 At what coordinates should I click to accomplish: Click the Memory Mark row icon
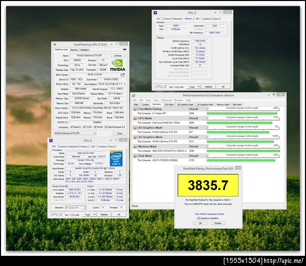pyautogui.click(x=135, y=146)
